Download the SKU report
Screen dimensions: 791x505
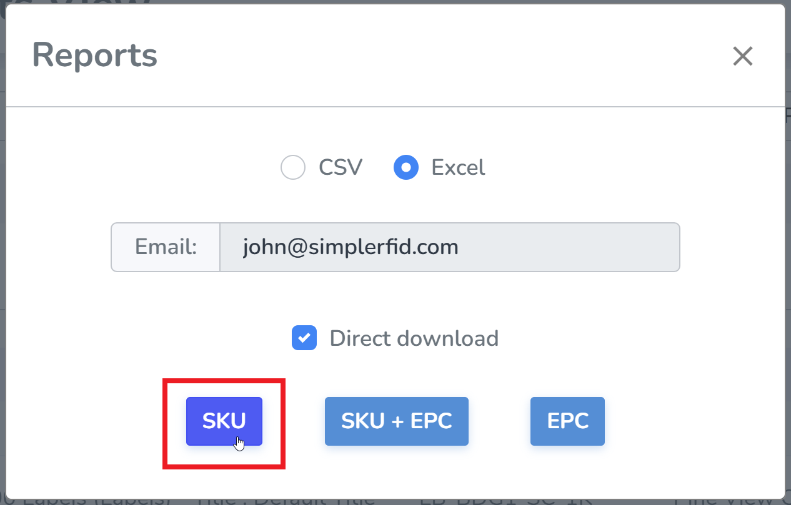coord(224,421)
